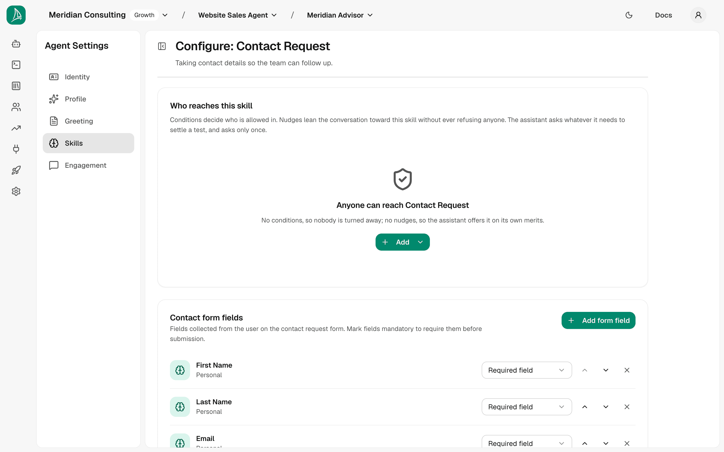The image size is (724, 452).
Task: Remove the Last Name field
Action: click(627, 407)
